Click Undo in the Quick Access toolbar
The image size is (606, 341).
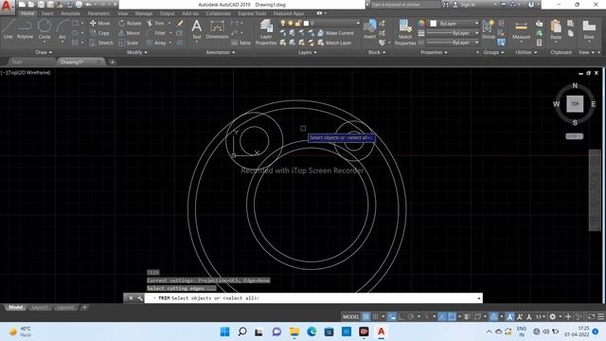88,5
